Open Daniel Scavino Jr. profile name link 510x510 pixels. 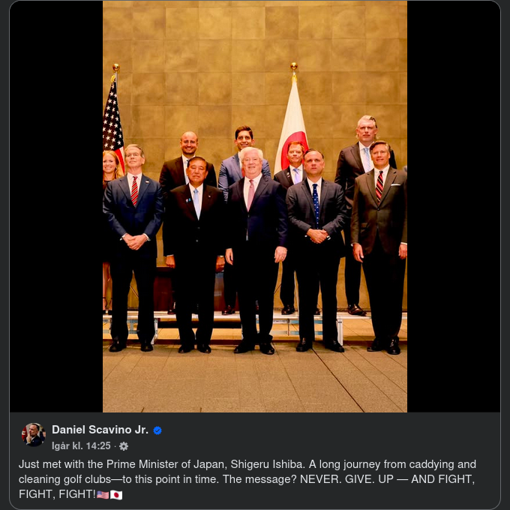coord(100,430)
